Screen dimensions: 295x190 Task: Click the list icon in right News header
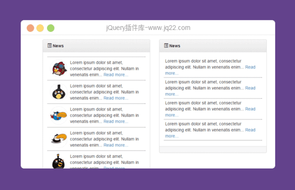coord(166,46)
